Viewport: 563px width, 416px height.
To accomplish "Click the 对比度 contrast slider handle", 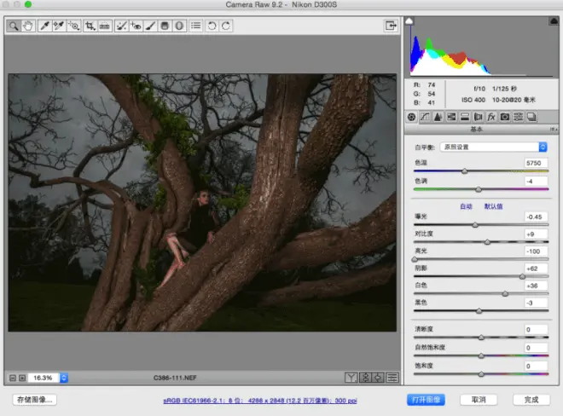I will tap(487, 242).
